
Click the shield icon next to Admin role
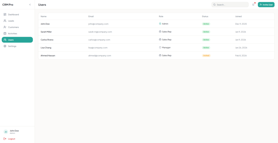(160, 24)
